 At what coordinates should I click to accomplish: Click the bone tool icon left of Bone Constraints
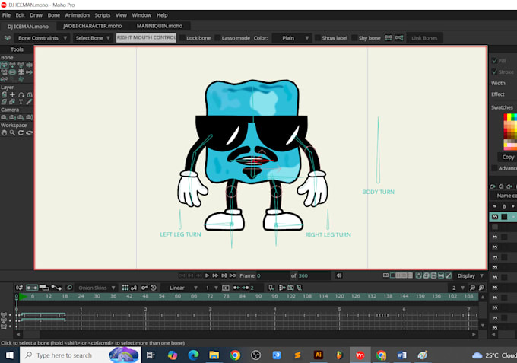pos(8,38)
